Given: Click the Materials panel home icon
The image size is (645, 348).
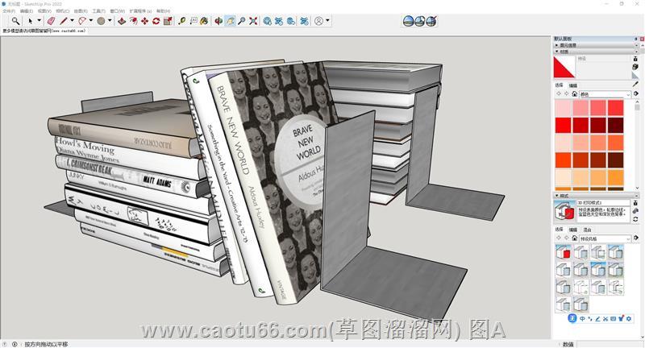Looking at the screenshot, I should pos(575,94).
